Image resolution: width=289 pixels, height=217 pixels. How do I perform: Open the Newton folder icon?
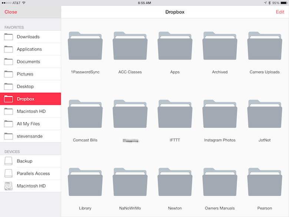coord(175,182)
